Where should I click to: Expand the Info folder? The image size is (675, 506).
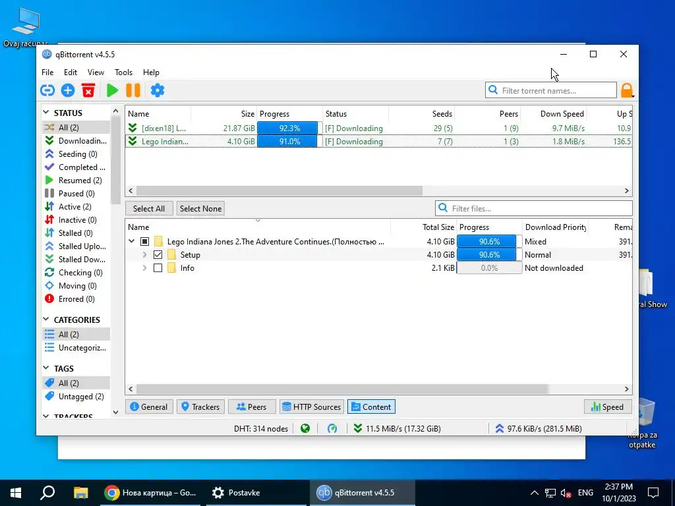coord(145,268)
